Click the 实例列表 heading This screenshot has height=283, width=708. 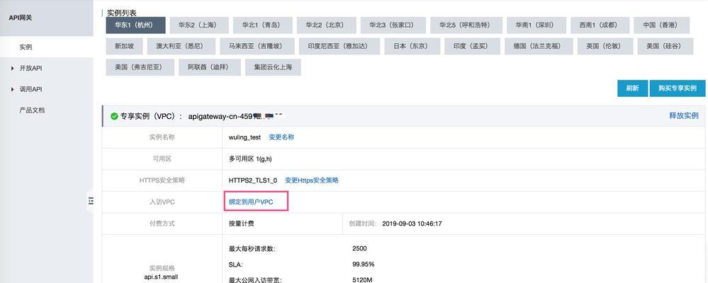click(x=121, y=13)
